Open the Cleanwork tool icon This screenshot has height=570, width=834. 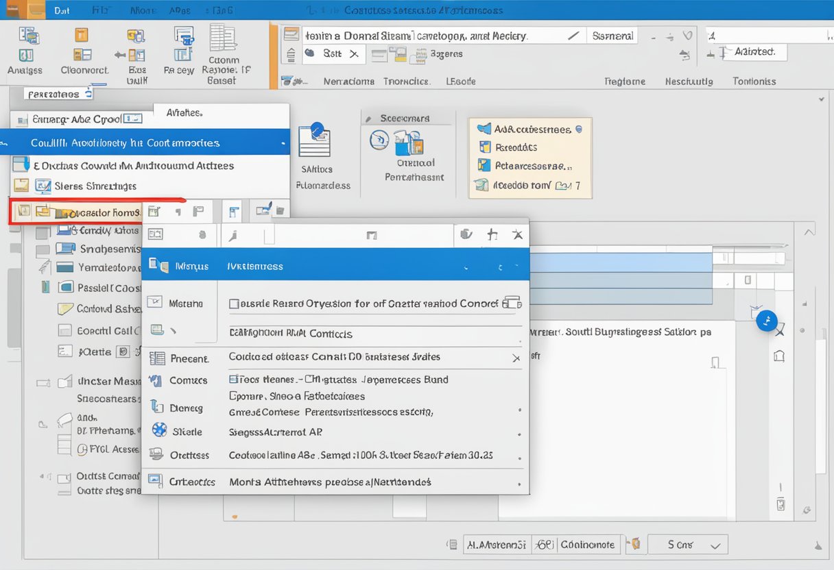tap(82, 42)
